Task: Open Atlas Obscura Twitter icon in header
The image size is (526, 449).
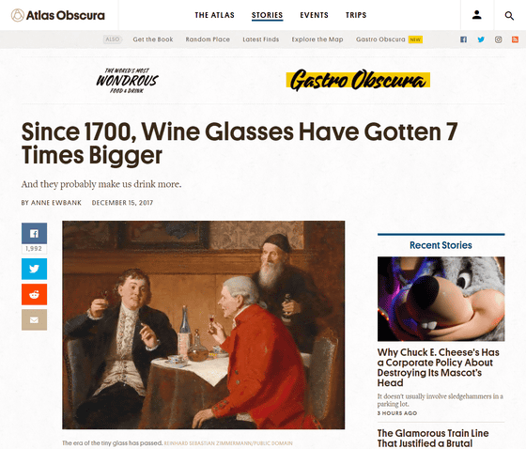Action: (x=481, y=39)
